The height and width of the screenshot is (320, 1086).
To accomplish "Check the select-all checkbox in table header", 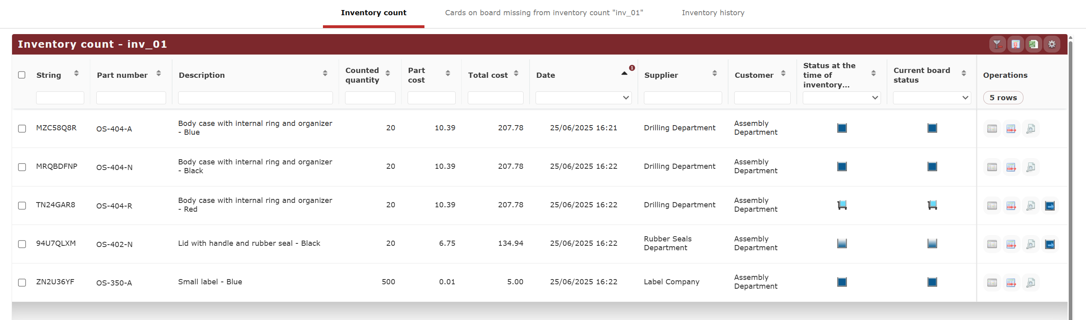I will click(22, 75).
